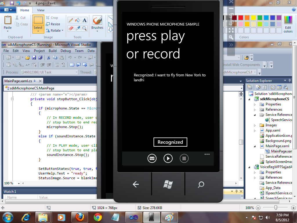Viewport: 297px width, 223px height.
Task: Select Background.png in Solution Explorer
Action: pyautogui.click(x=278, y=141)
